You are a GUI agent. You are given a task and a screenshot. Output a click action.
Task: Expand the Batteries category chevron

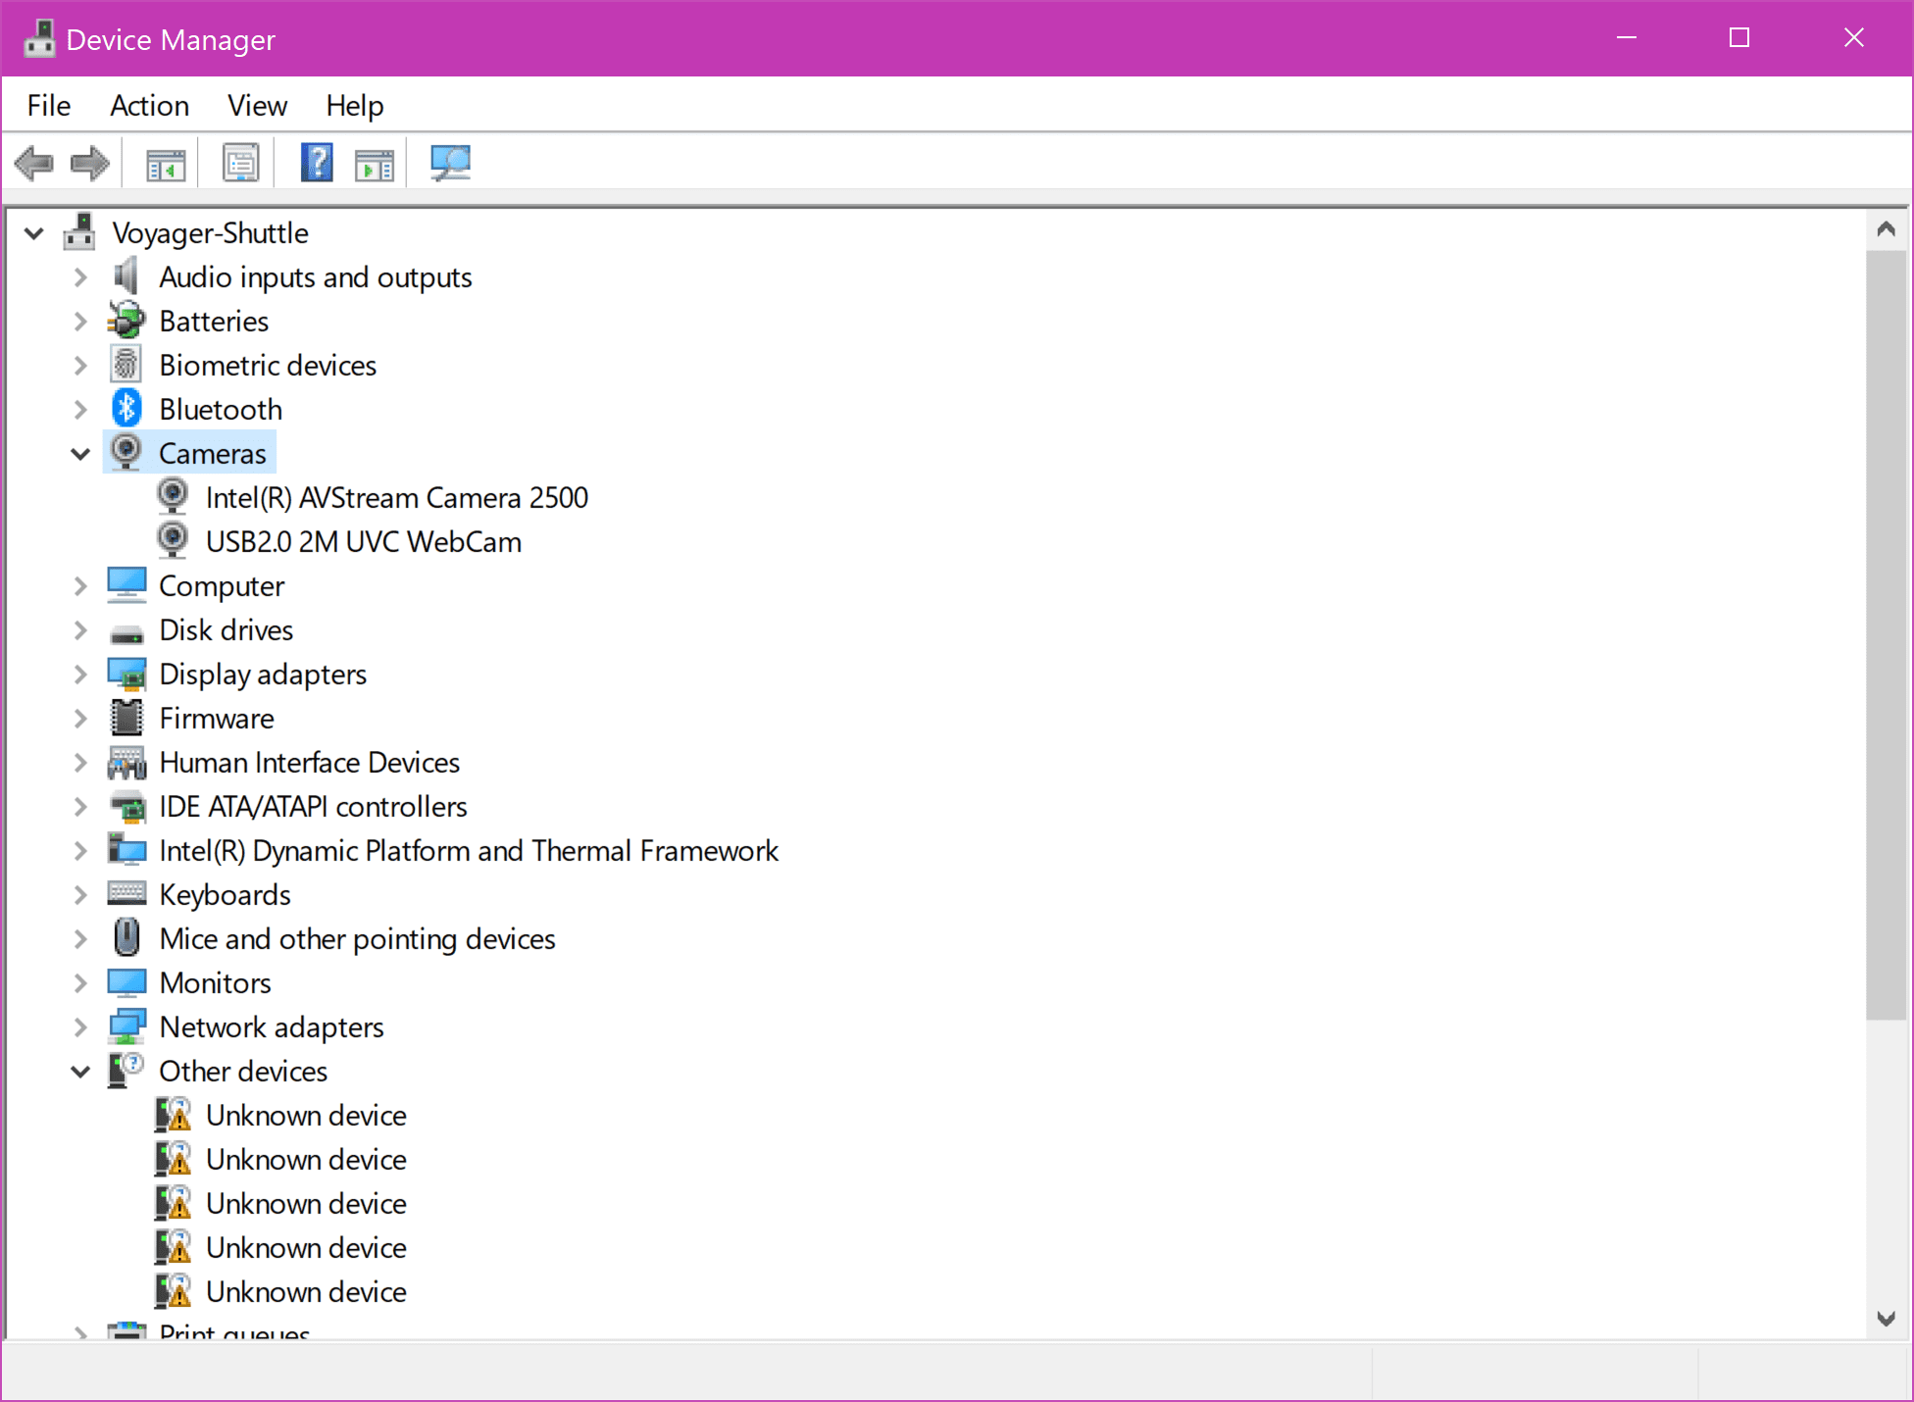pyautogui.click(x=80, y=322)
